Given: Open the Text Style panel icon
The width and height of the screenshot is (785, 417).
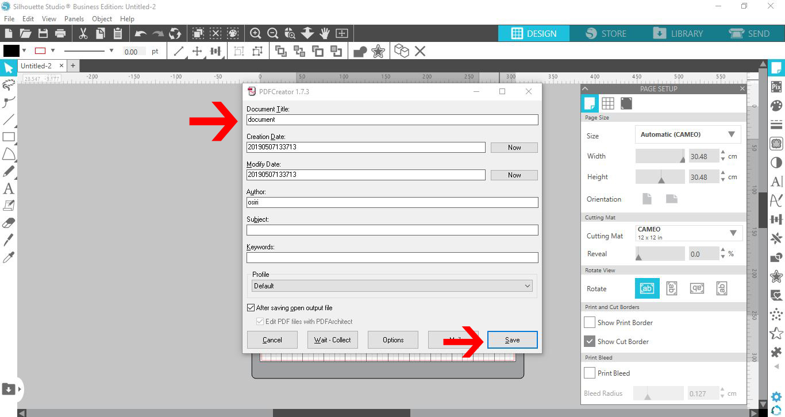Looking at the screenshot, I should [776, 182].
